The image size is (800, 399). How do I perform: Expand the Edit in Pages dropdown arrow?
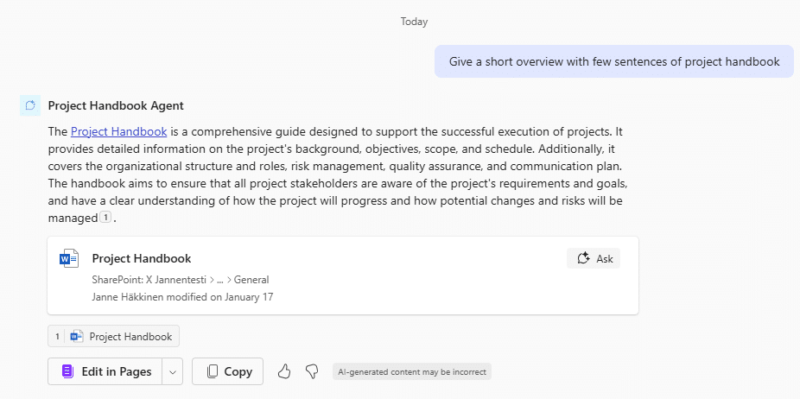pos(173,371)
